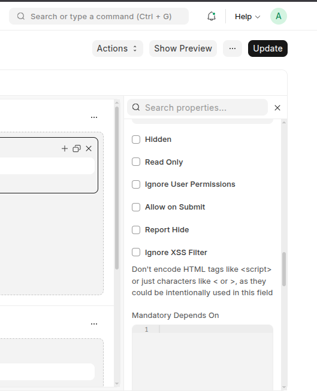The image size is (317, 391).
Task: Toggle Ignore User Permissions checkbox
Action: 136,184
